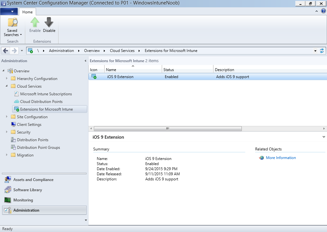
Task: Click the green Enable extension arrow
Action: tap(35, 22)
